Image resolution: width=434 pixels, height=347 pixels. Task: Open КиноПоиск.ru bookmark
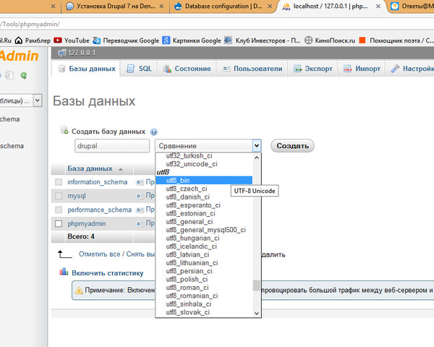330,40
